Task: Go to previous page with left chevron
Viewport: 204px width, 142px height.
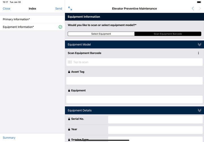Action: (x=193, y=9)
